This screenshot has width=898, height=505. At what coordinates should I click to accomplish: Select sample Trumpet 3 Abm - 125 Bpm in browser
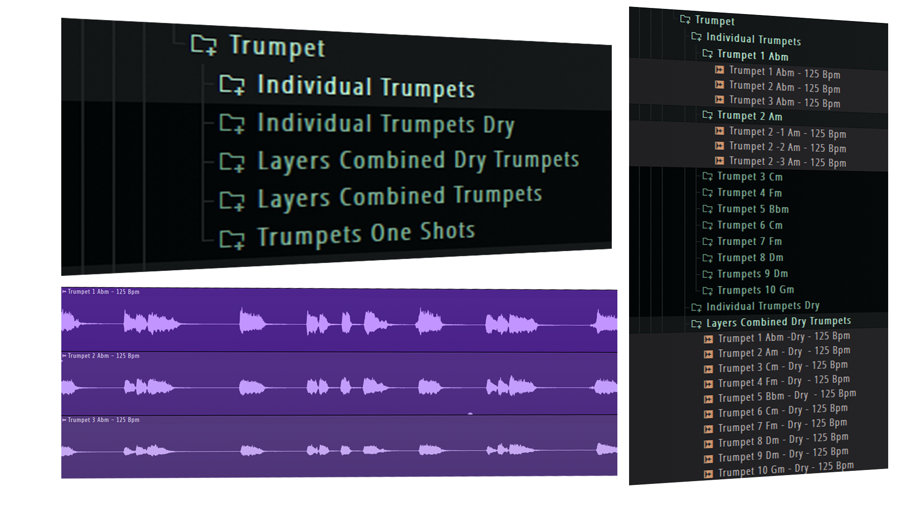(x=785, y=101)
